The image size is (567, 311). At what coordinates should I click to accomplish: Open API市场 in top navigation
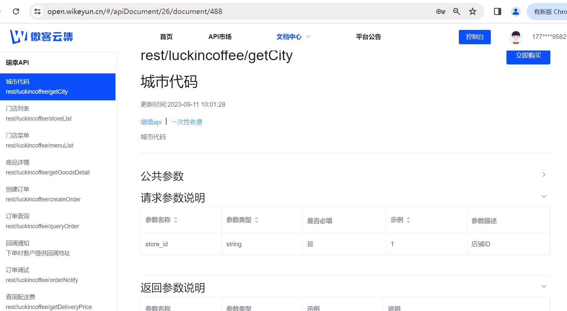pyautogui.click(x=220, y=37)
